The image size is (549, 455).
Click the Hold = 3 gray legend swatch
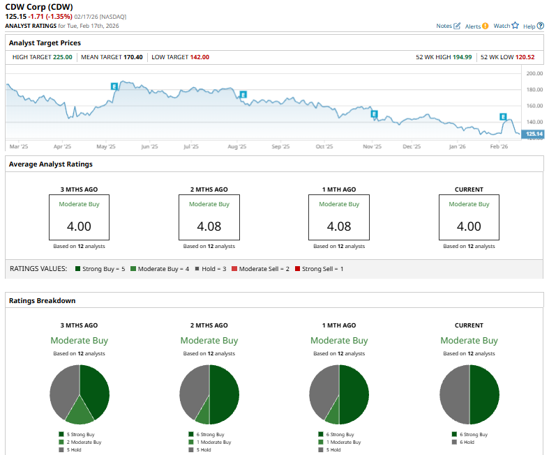click(197, 269)
